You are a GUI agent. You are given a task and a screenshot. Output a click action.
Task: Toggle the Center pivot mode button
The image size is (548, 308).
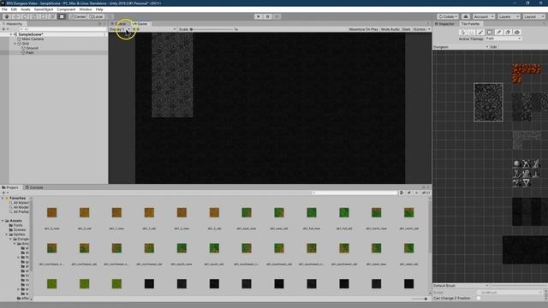(78, 16)
